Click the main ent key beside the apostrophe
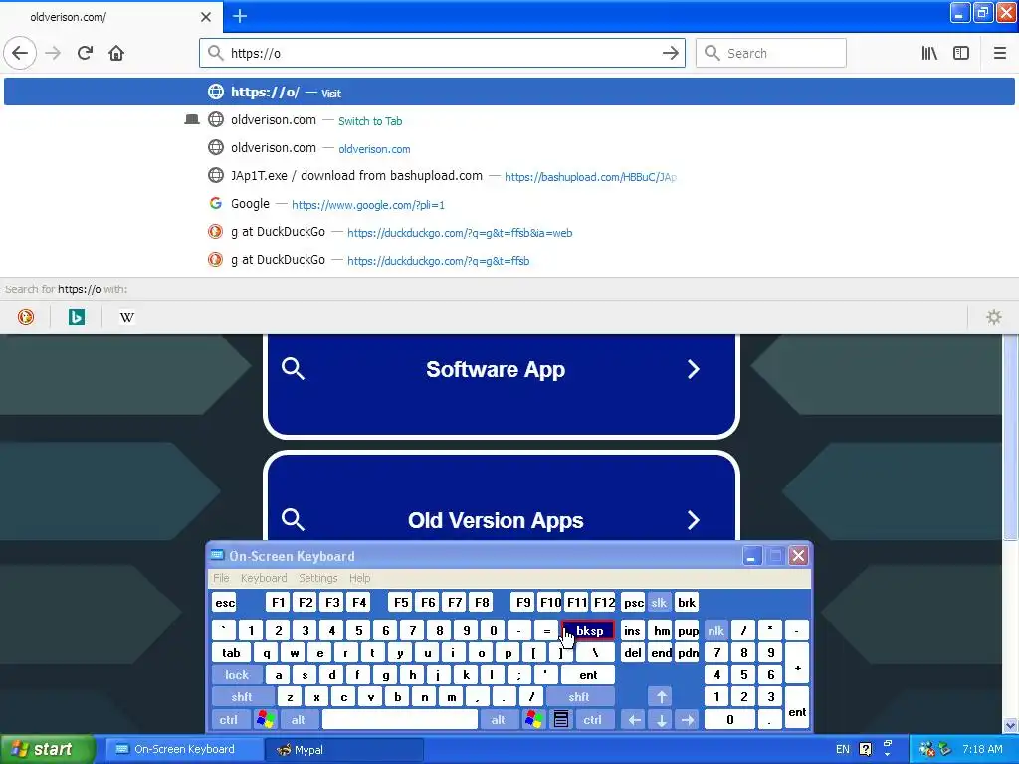The width and height of the screenshot is (1019, 764). [x=588, y=675]
